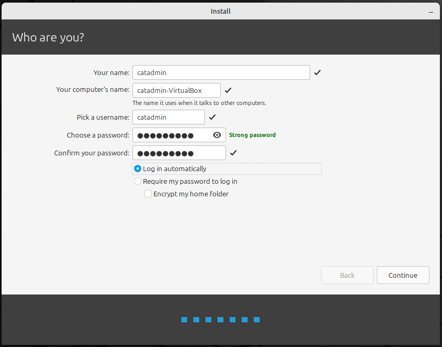Go to previous step with Back button

tap(347, 275)
